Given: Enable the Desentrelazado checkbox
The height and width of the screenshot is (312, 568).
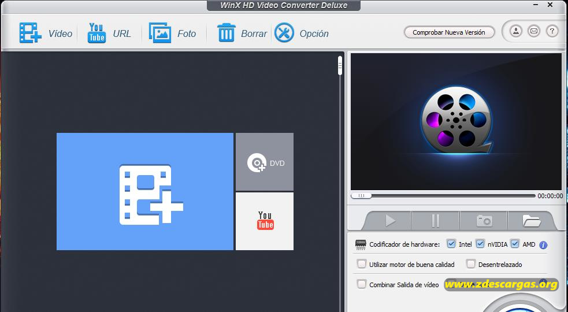Looking at the screenshot, I should pos(470,264).
